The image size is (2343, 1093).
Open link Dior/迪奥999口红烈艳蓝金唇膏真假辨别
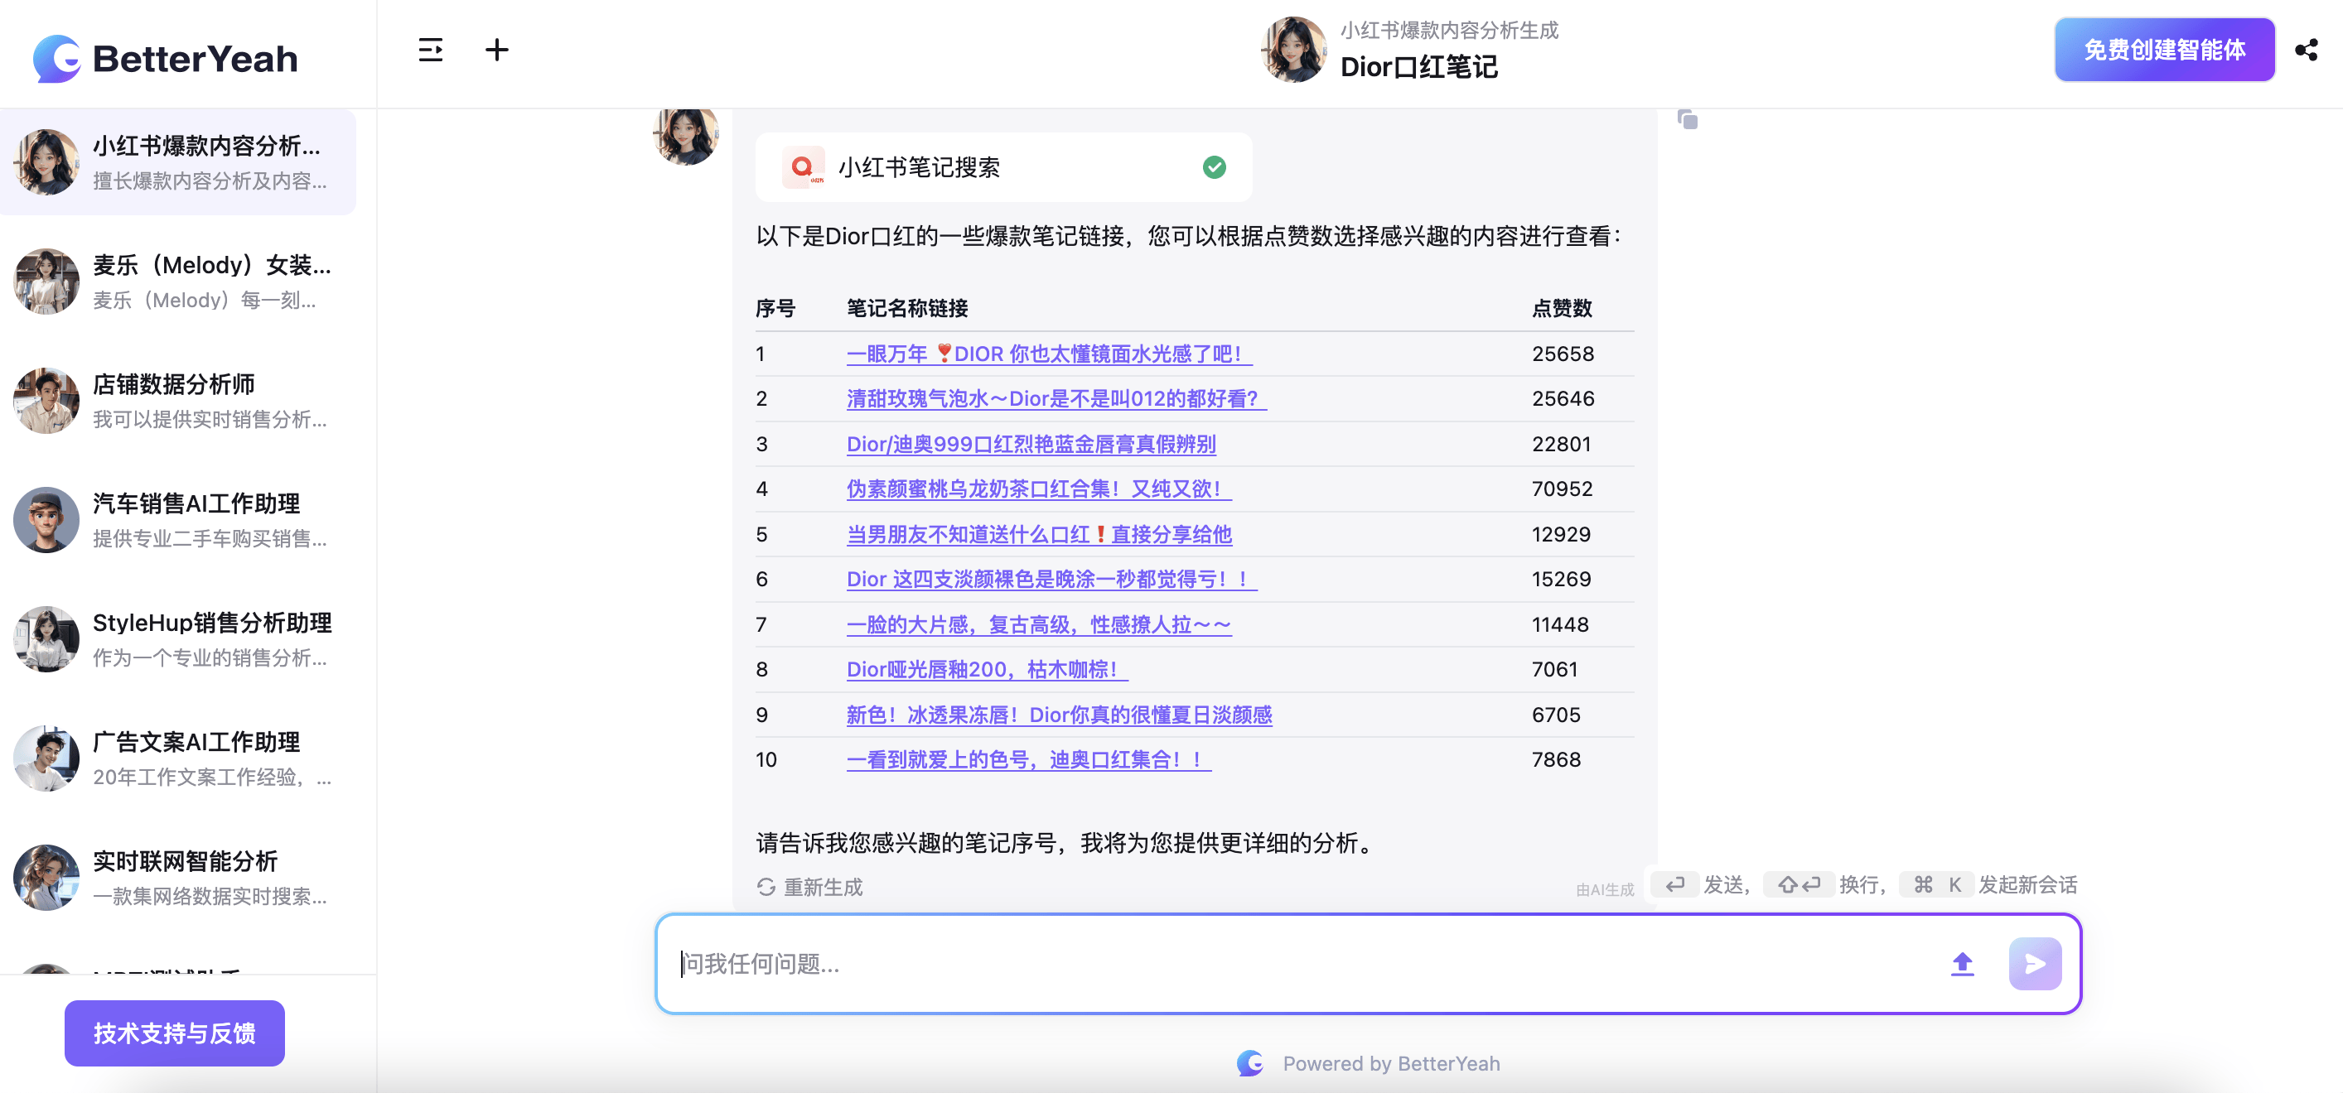tap(1031, 444)
